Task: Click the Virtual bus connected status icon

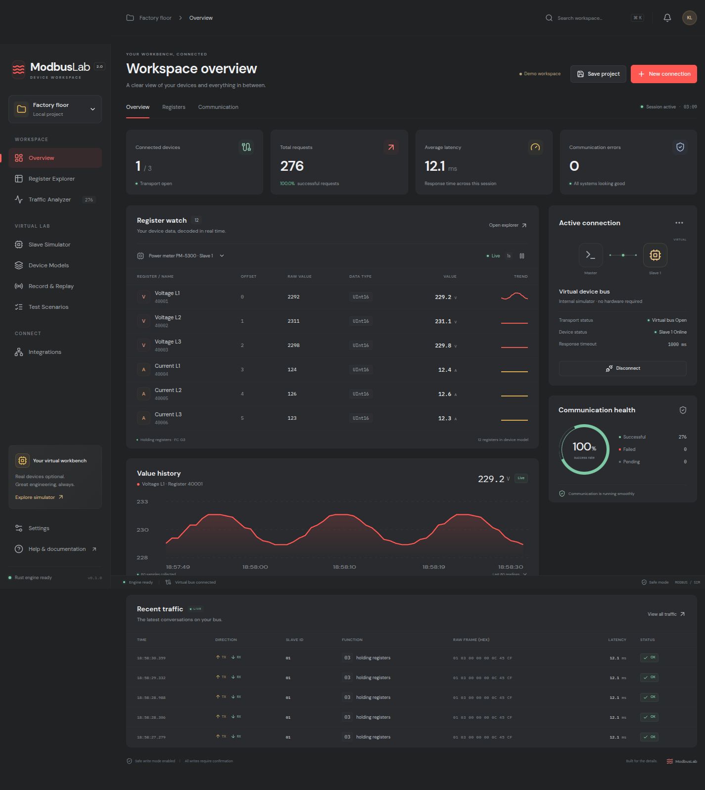Action: pos(168,582)
